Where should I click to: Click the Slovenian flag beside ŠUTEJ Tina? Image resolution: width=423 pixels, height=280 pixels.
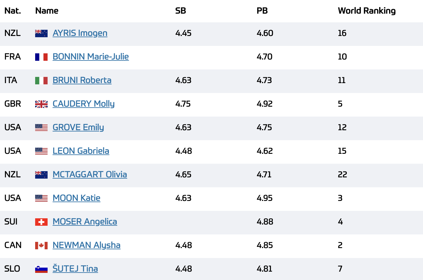tap(41, 269)
